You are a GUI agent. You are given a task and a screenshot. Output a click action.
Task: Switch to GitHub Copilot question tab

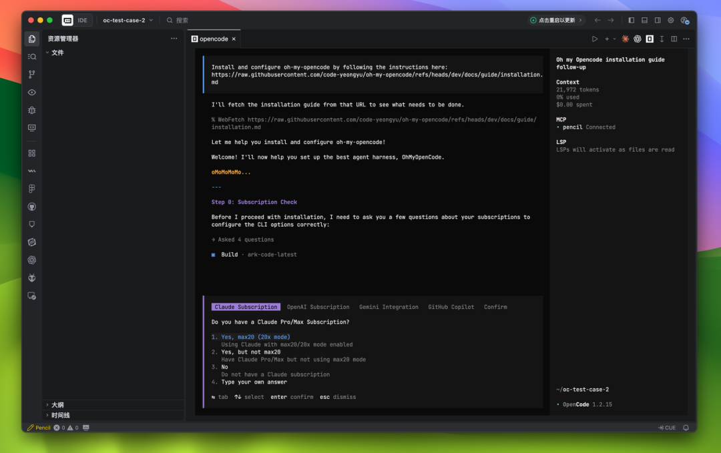pyautogui.click(x=451, y=307)
